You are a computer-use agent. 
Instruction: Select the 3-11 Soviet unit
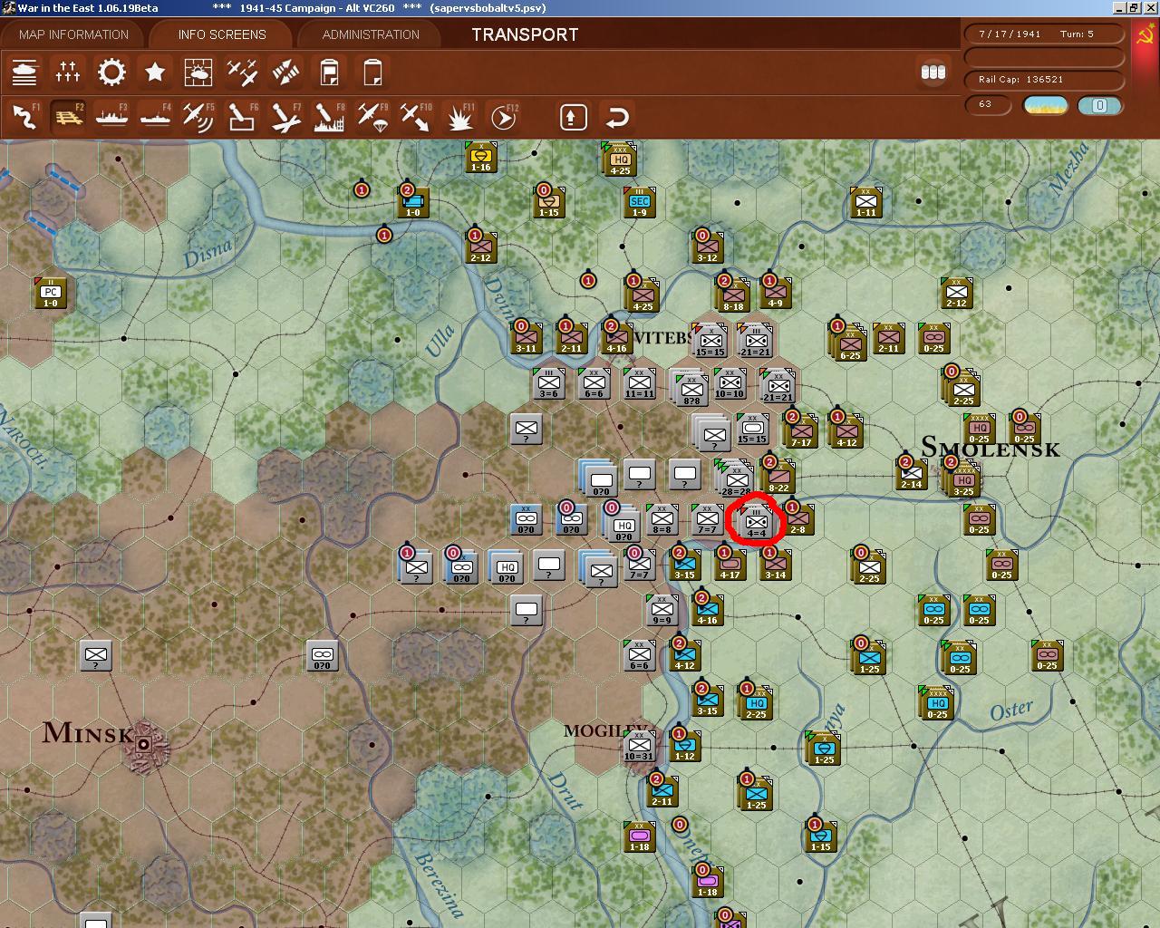pyautogui.click(x=527, y=338)
